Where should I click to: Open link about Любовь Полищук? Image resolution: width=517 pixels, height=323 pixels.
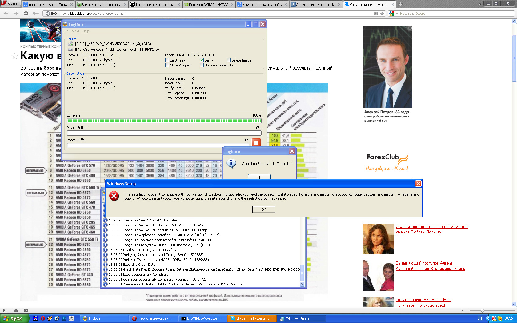tap(432, 229)
